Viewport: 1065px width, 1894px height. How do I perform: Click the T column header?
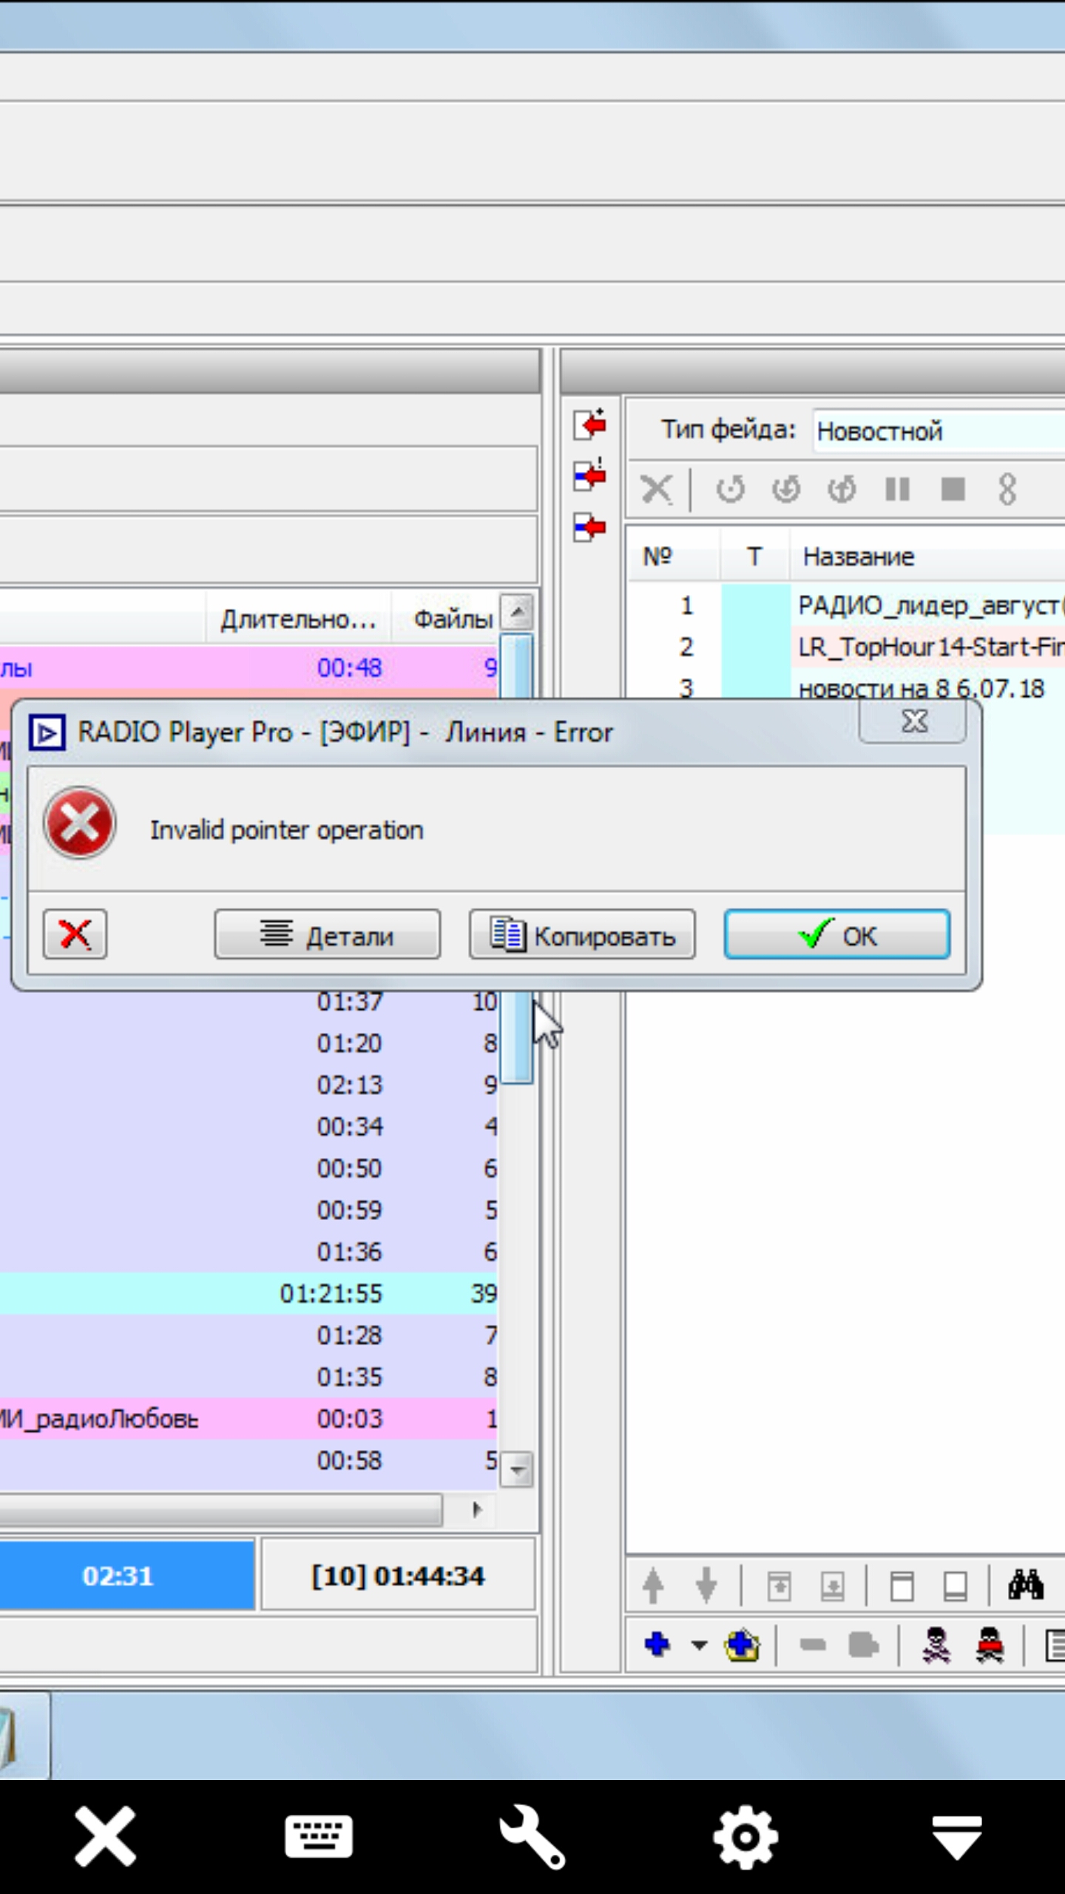click(754, 556)
